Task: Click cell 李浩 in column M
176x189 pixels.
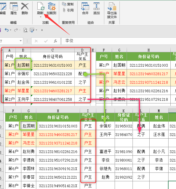Action: point(159,160)
